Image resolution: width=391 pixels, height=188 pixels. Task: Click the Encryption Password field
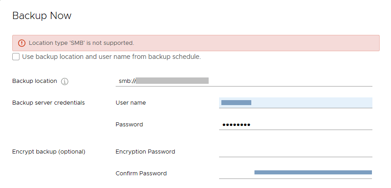tap(295, 151)
